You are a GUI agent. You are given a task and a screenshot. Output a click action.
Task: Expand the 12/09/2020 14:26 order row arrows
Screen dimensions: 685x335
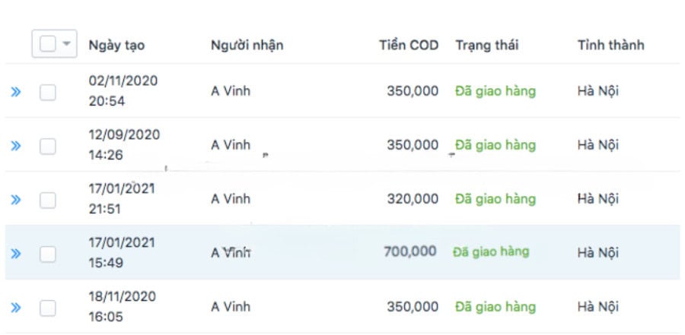click(x=16, y=146)
